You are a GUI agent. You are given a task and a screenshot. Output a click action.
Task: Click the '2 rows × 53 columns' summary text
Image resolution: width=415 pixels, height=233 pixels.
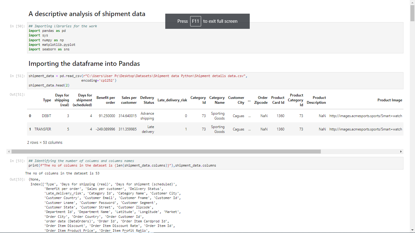coord(45,143)
